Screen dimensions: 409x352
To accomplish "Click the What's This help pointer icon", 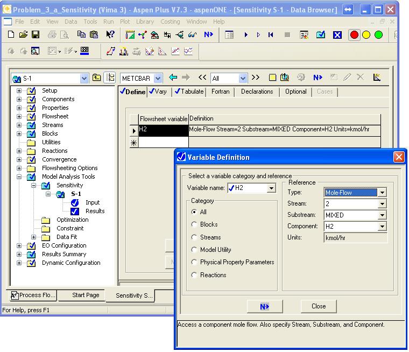I will click(x=110, y=34).
